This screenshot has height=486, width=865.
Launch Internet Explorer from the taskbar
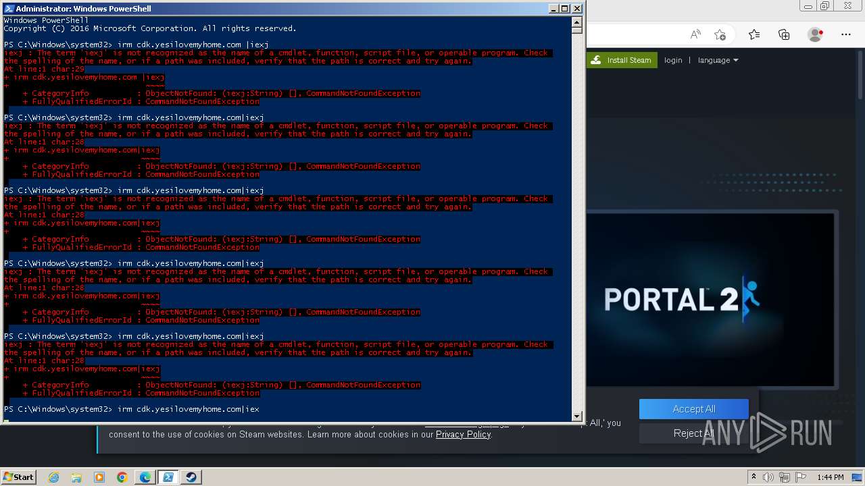pyautogui.click(x=53, y=477)
